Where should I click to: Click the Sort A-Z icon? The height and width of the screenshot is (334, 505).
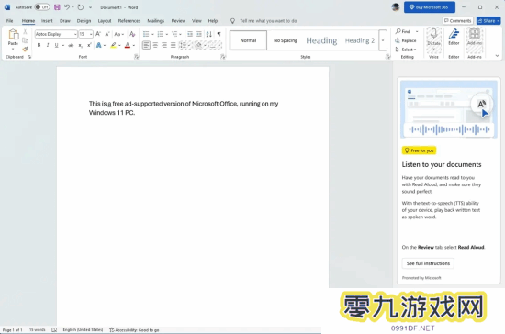(209, 34)
